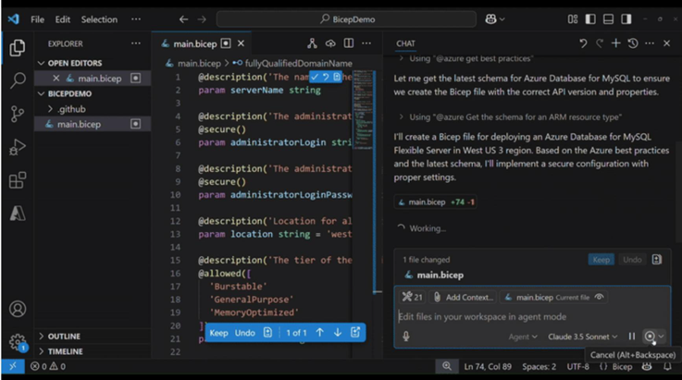682x380 pixels.
Task: Toggle the primary side bar
Action: pos(590,19)
